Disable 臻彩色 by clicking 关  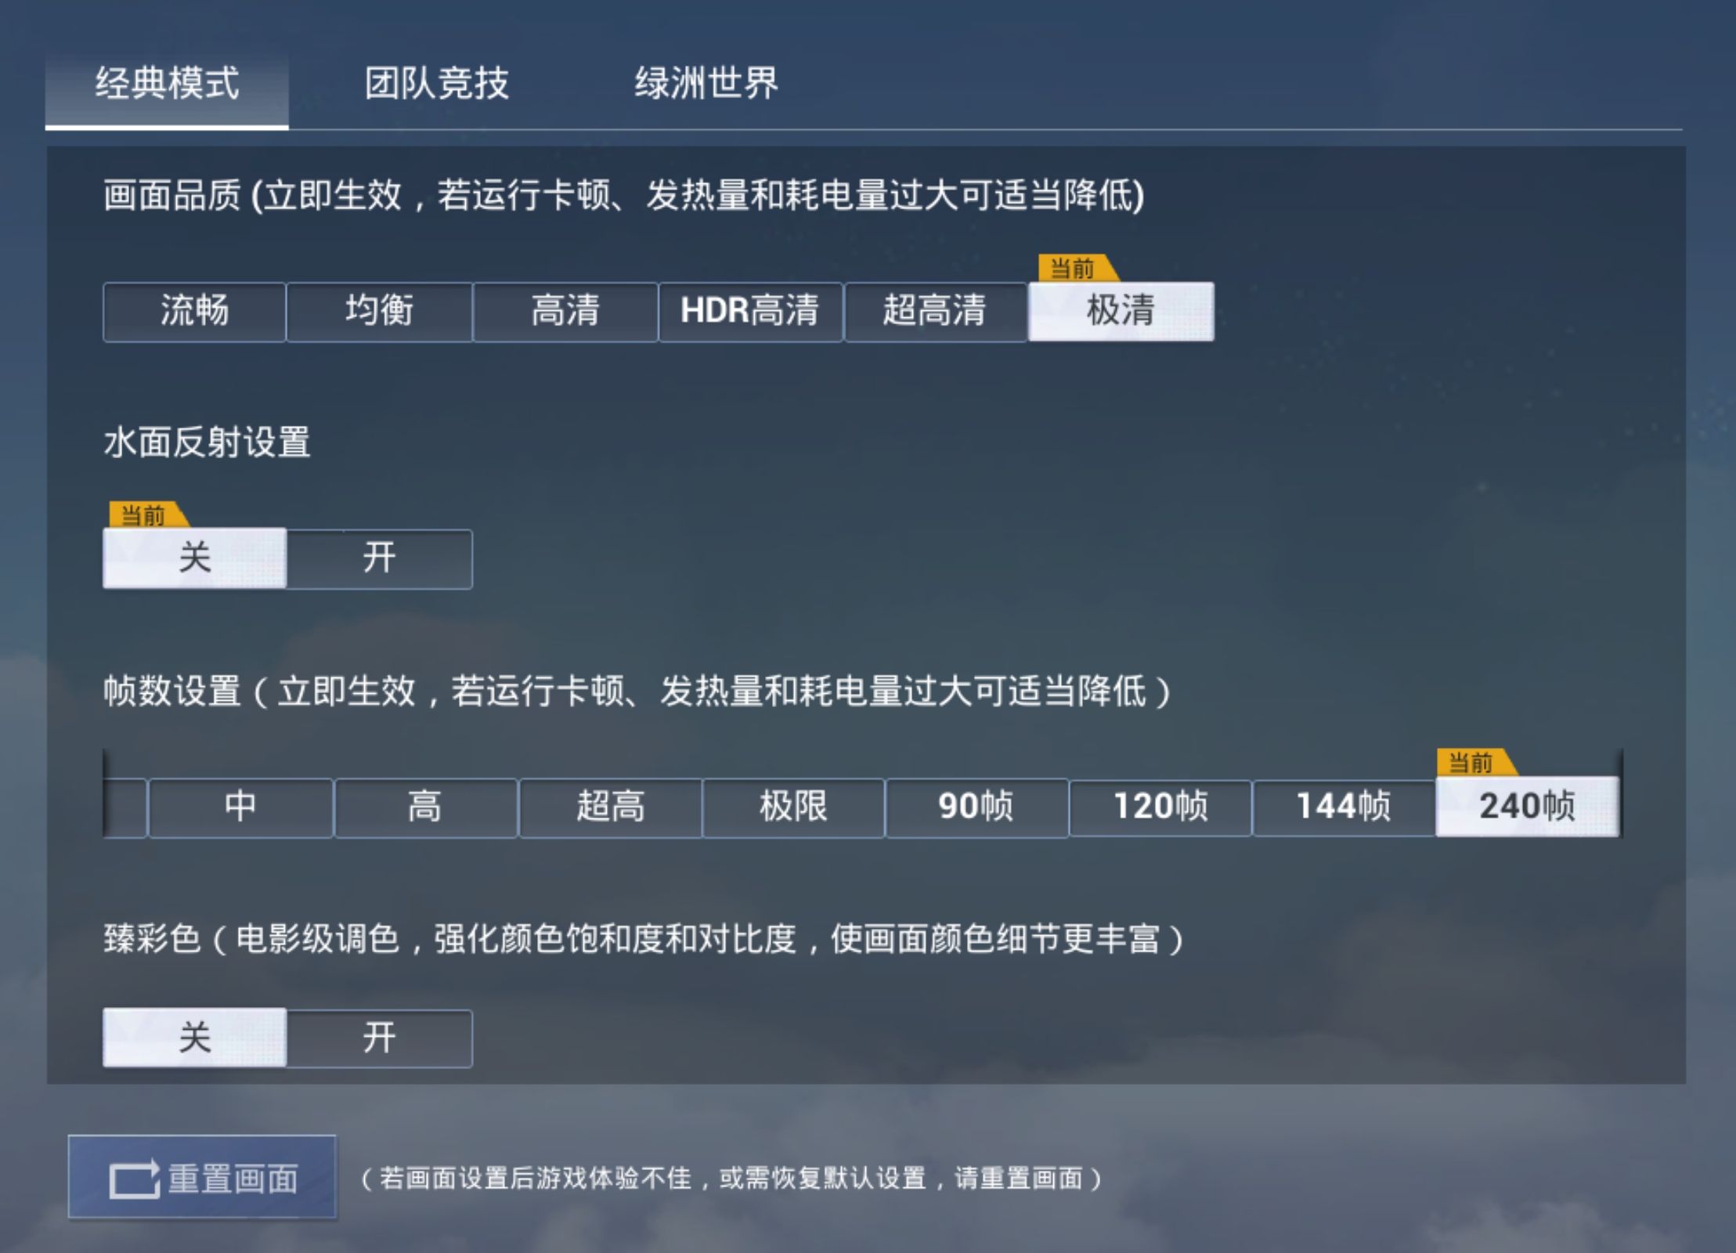click(x=194, y=1039)
